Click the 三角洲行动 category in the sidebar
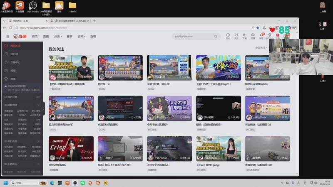The height and width of the screenshot is (187, 333). (22, 111)
